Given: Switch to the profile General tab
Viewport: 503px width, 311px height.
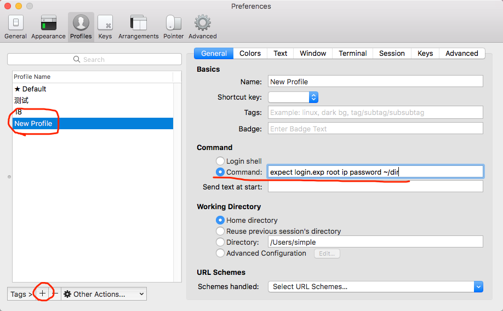Looking at the screenshot, I should 214,54.
